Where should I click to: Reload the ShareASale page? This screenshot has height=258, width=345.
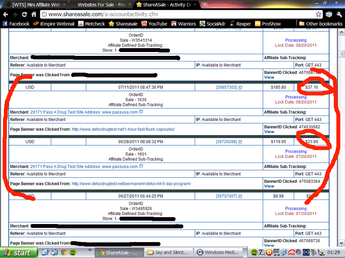[25, 15]
